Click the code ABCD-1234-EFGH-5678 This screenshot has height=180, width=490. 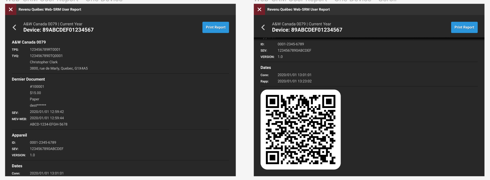(49, 124)
